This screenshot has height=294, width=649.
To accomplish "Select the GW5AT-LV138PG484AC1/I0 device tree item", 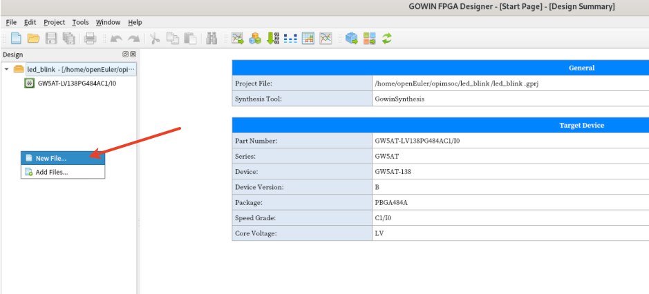I will 77,83.
